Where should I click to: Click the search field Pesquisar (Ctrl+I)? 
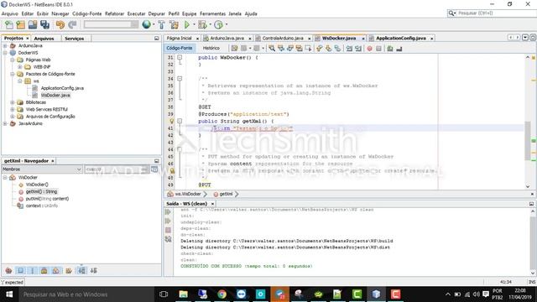tap(493, 13)
